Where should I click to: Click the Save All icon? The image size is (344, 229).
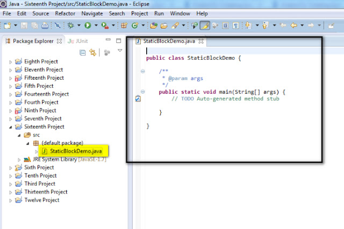34,25
